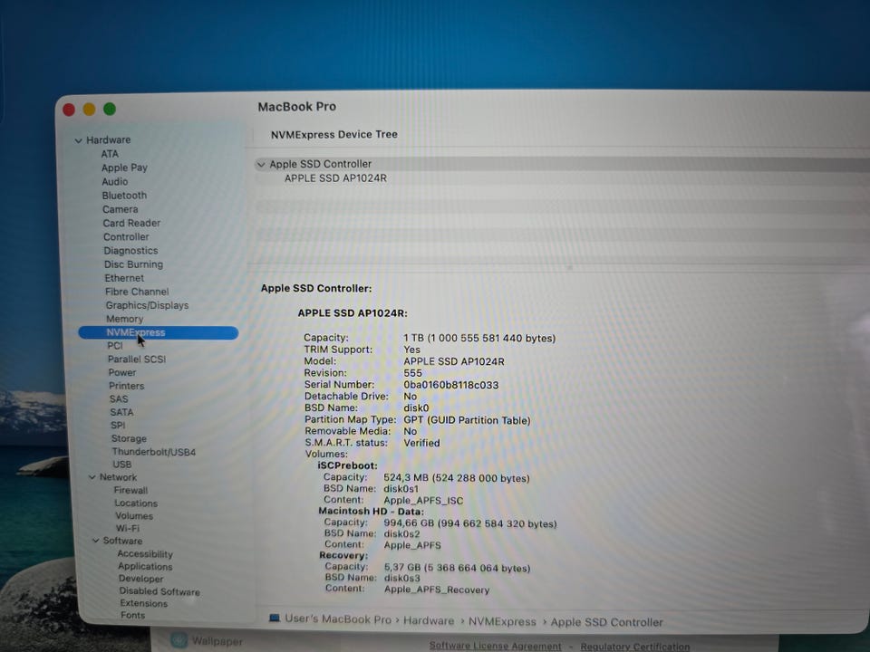
Task: Select Fibre Channel entry
Action: pyautogui.click(x=137, y=292)
